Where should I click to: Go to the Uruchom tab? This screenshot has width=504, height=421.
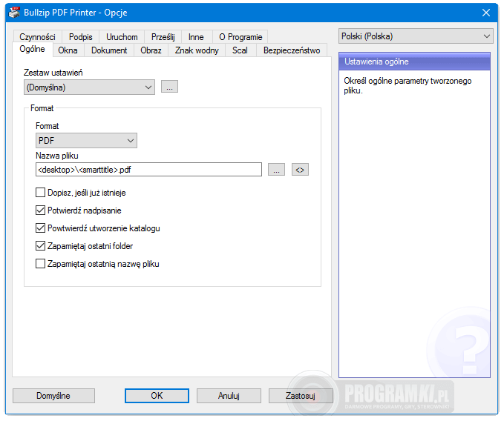[122, 37]
